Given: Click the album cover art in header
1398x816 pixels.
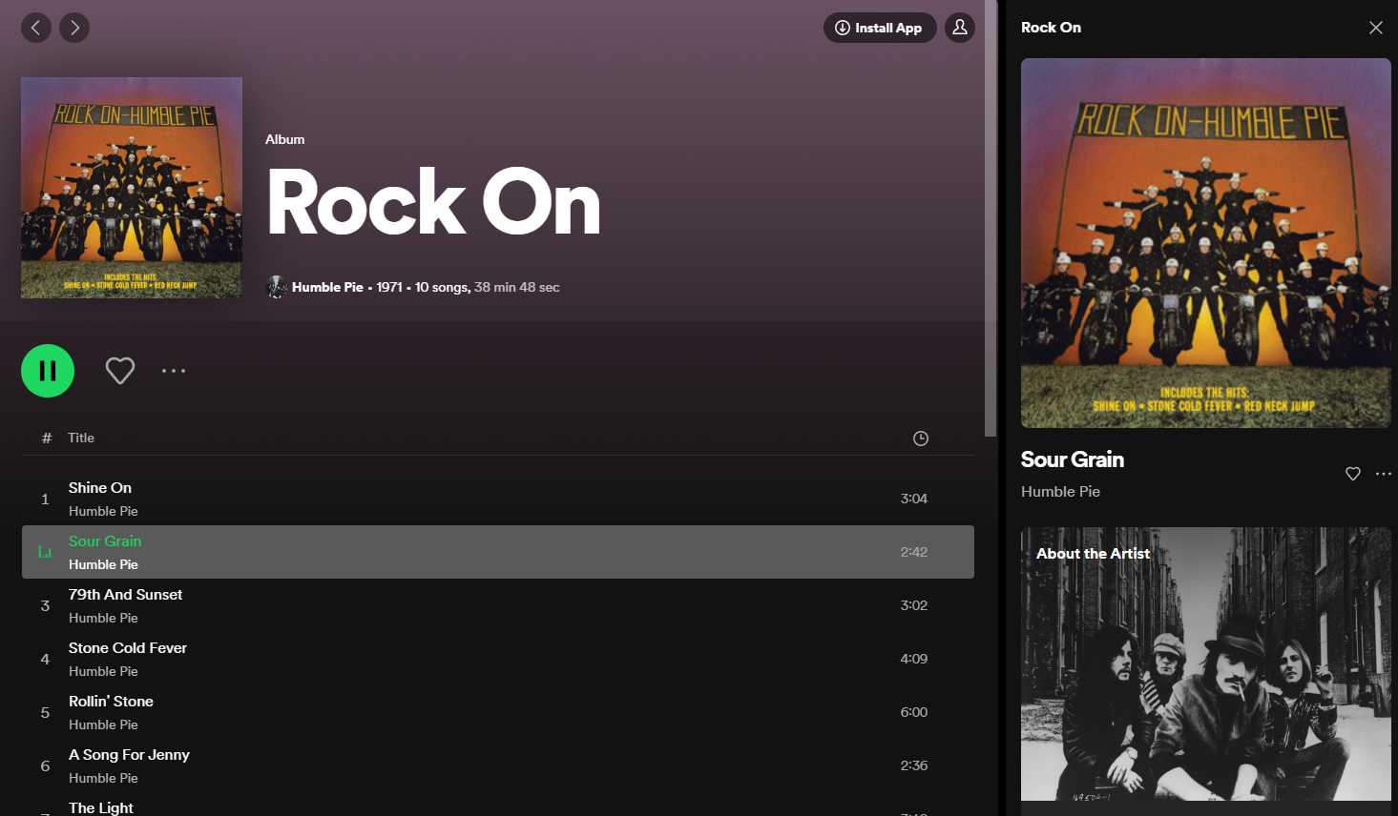Looking at the screenshot, I should tap(132, 188).
